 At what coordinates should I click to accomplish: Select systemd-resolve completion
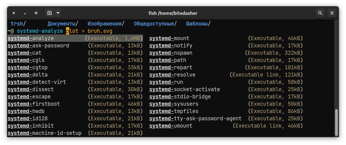point(226,75)
